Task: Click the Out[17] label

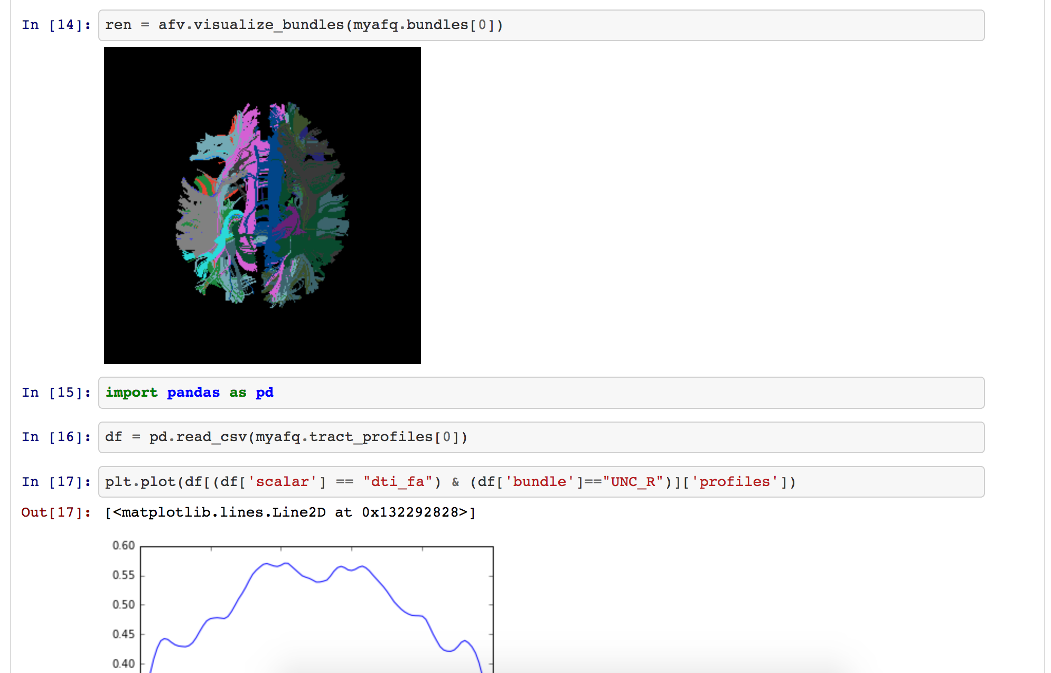Action: pyautogui.click(x=55, y=512)
